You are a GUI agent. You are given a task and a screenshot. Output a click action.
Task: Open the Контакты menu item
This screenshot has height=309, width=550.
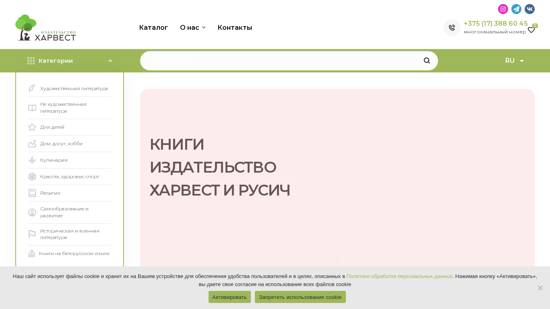click(235, 27)
